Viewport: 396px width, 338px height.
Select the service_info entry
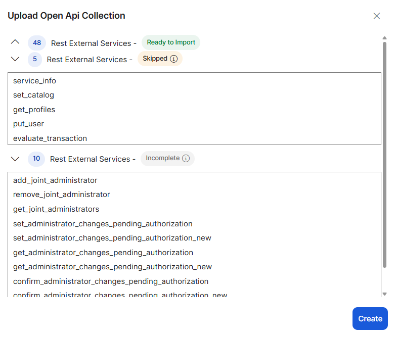pyautogui.click(x=34, y=81)
